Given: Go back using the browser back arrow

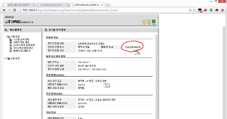Looking at the screenshot, I should [x=4, y=10].
